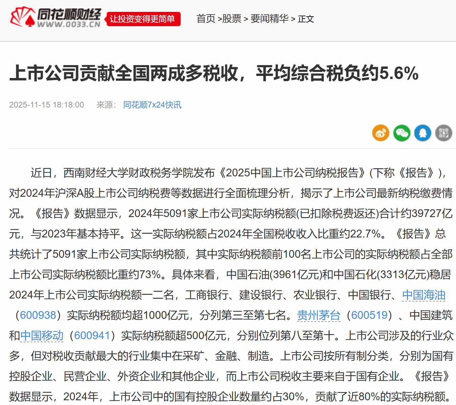Screen dimensions: 456x405
Task: Go to 首页 in the breadcrumb
Action: pyautogui.click(x=206, y=19)
